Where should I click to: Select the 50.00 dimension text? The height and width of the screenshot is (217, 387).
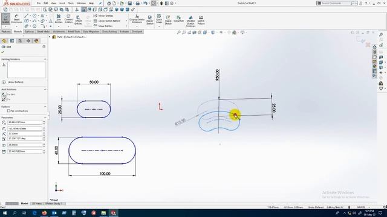(x=94, y=82)
